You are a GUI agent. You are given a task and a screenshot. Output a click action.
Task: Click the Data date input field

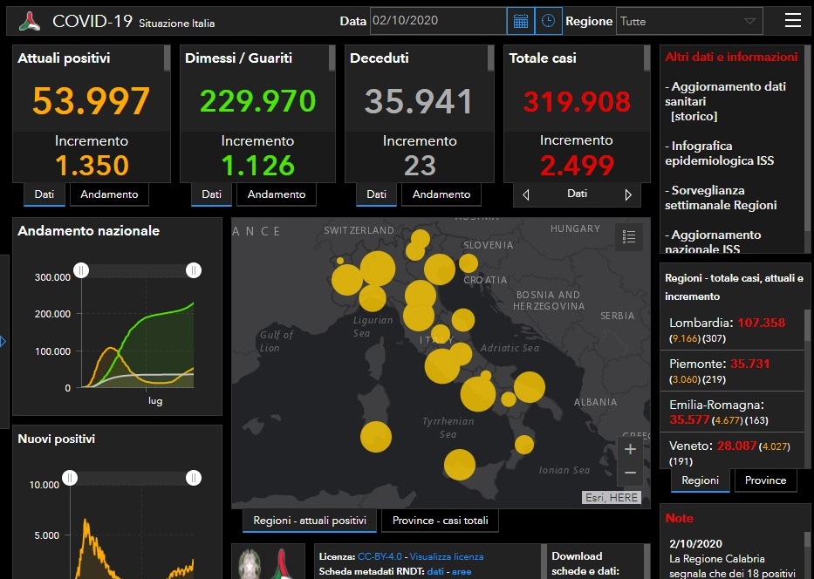point(437,21)
